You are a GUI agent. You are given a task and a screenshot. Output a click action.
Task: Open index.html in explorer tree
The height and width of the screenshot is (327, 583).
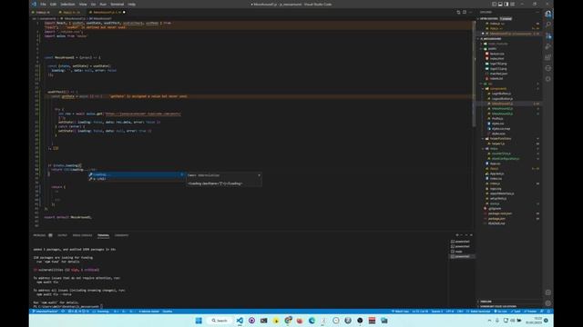coord(496,58)
